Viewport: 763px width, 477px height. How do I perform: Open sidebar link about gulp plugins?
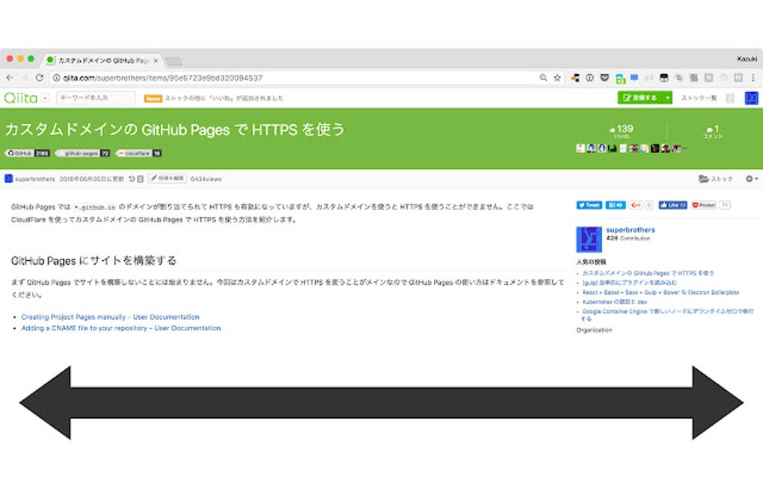coord(629,283)
